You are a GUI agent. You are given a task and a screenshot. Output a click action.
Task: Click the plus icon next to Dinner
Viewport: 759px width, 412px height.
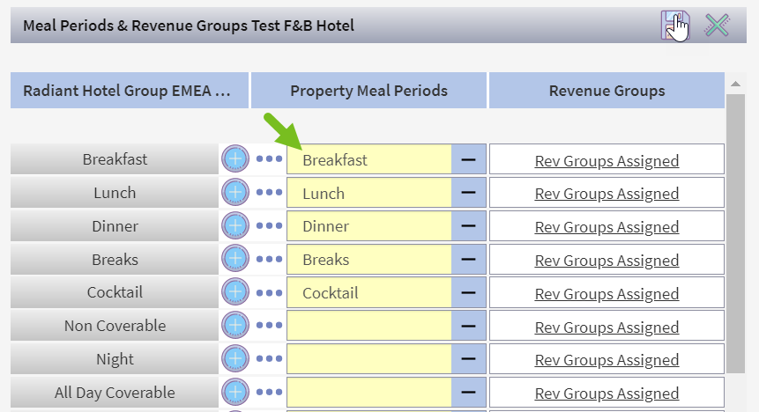coord(235,226)
